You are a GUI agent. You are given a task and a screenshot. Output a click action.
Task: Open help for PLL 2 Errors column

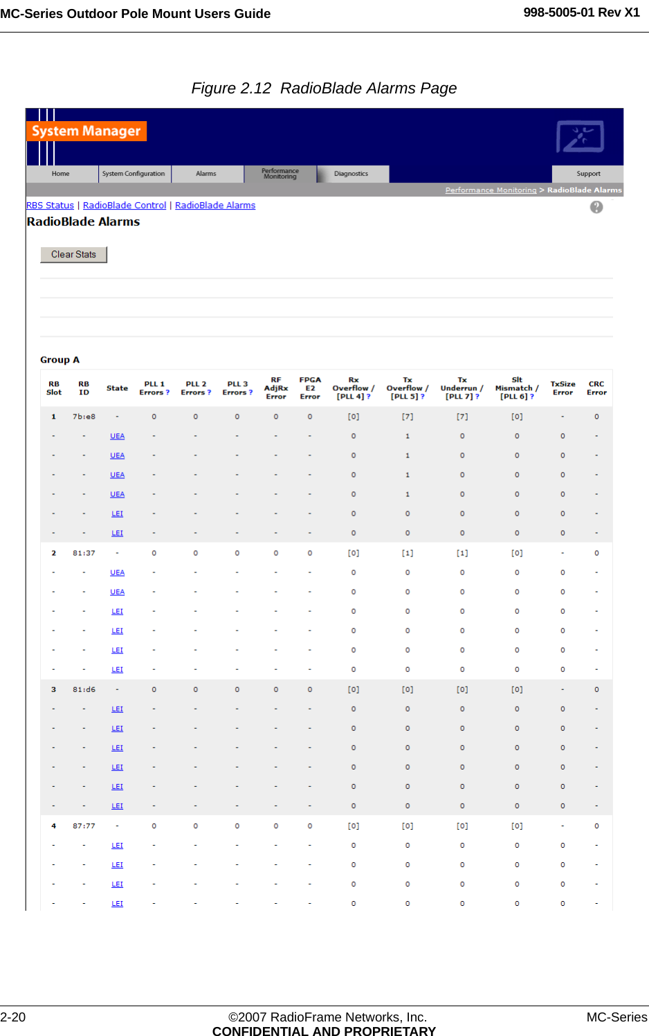209,392
